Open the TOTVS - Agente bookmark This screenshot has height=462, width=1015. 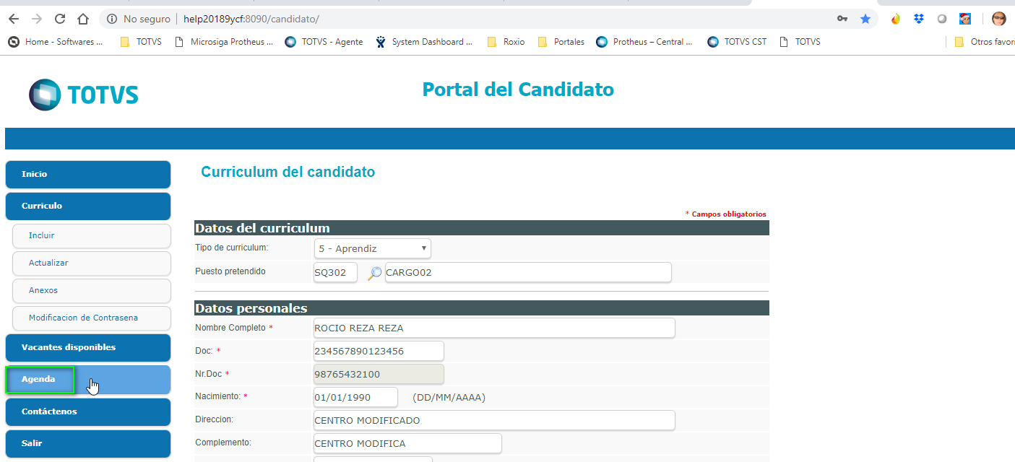(324, 42)
